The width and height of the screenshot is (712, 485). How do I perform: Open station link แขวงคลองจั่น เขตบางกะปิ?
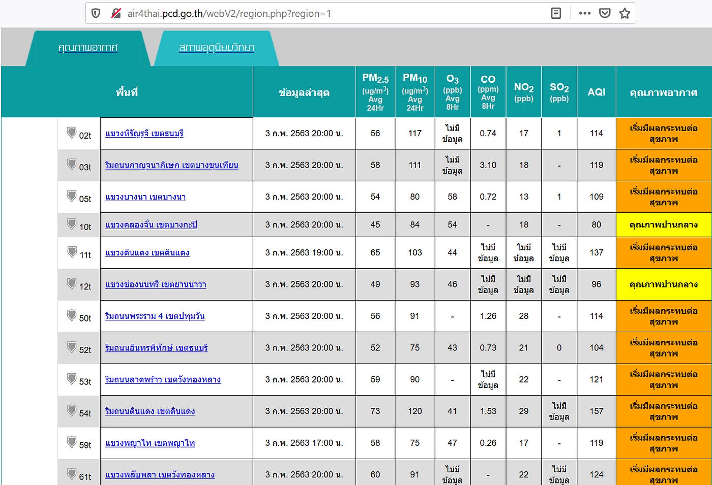click(x=151, y=224)
